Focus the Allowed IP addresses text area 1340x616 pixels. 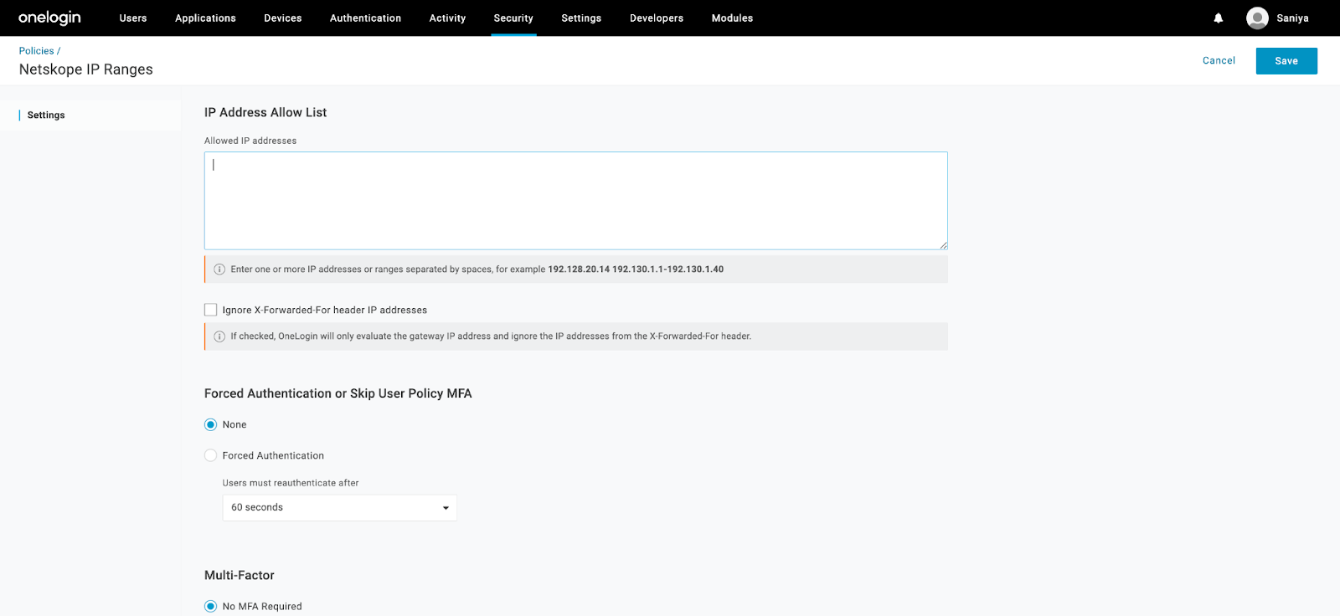coord(576,201)
